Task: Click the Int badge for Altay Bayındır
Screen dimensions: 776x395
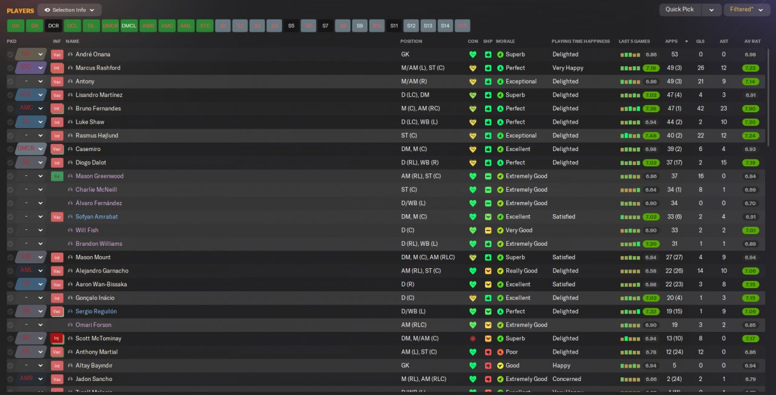Action: [x=57, y=366]
